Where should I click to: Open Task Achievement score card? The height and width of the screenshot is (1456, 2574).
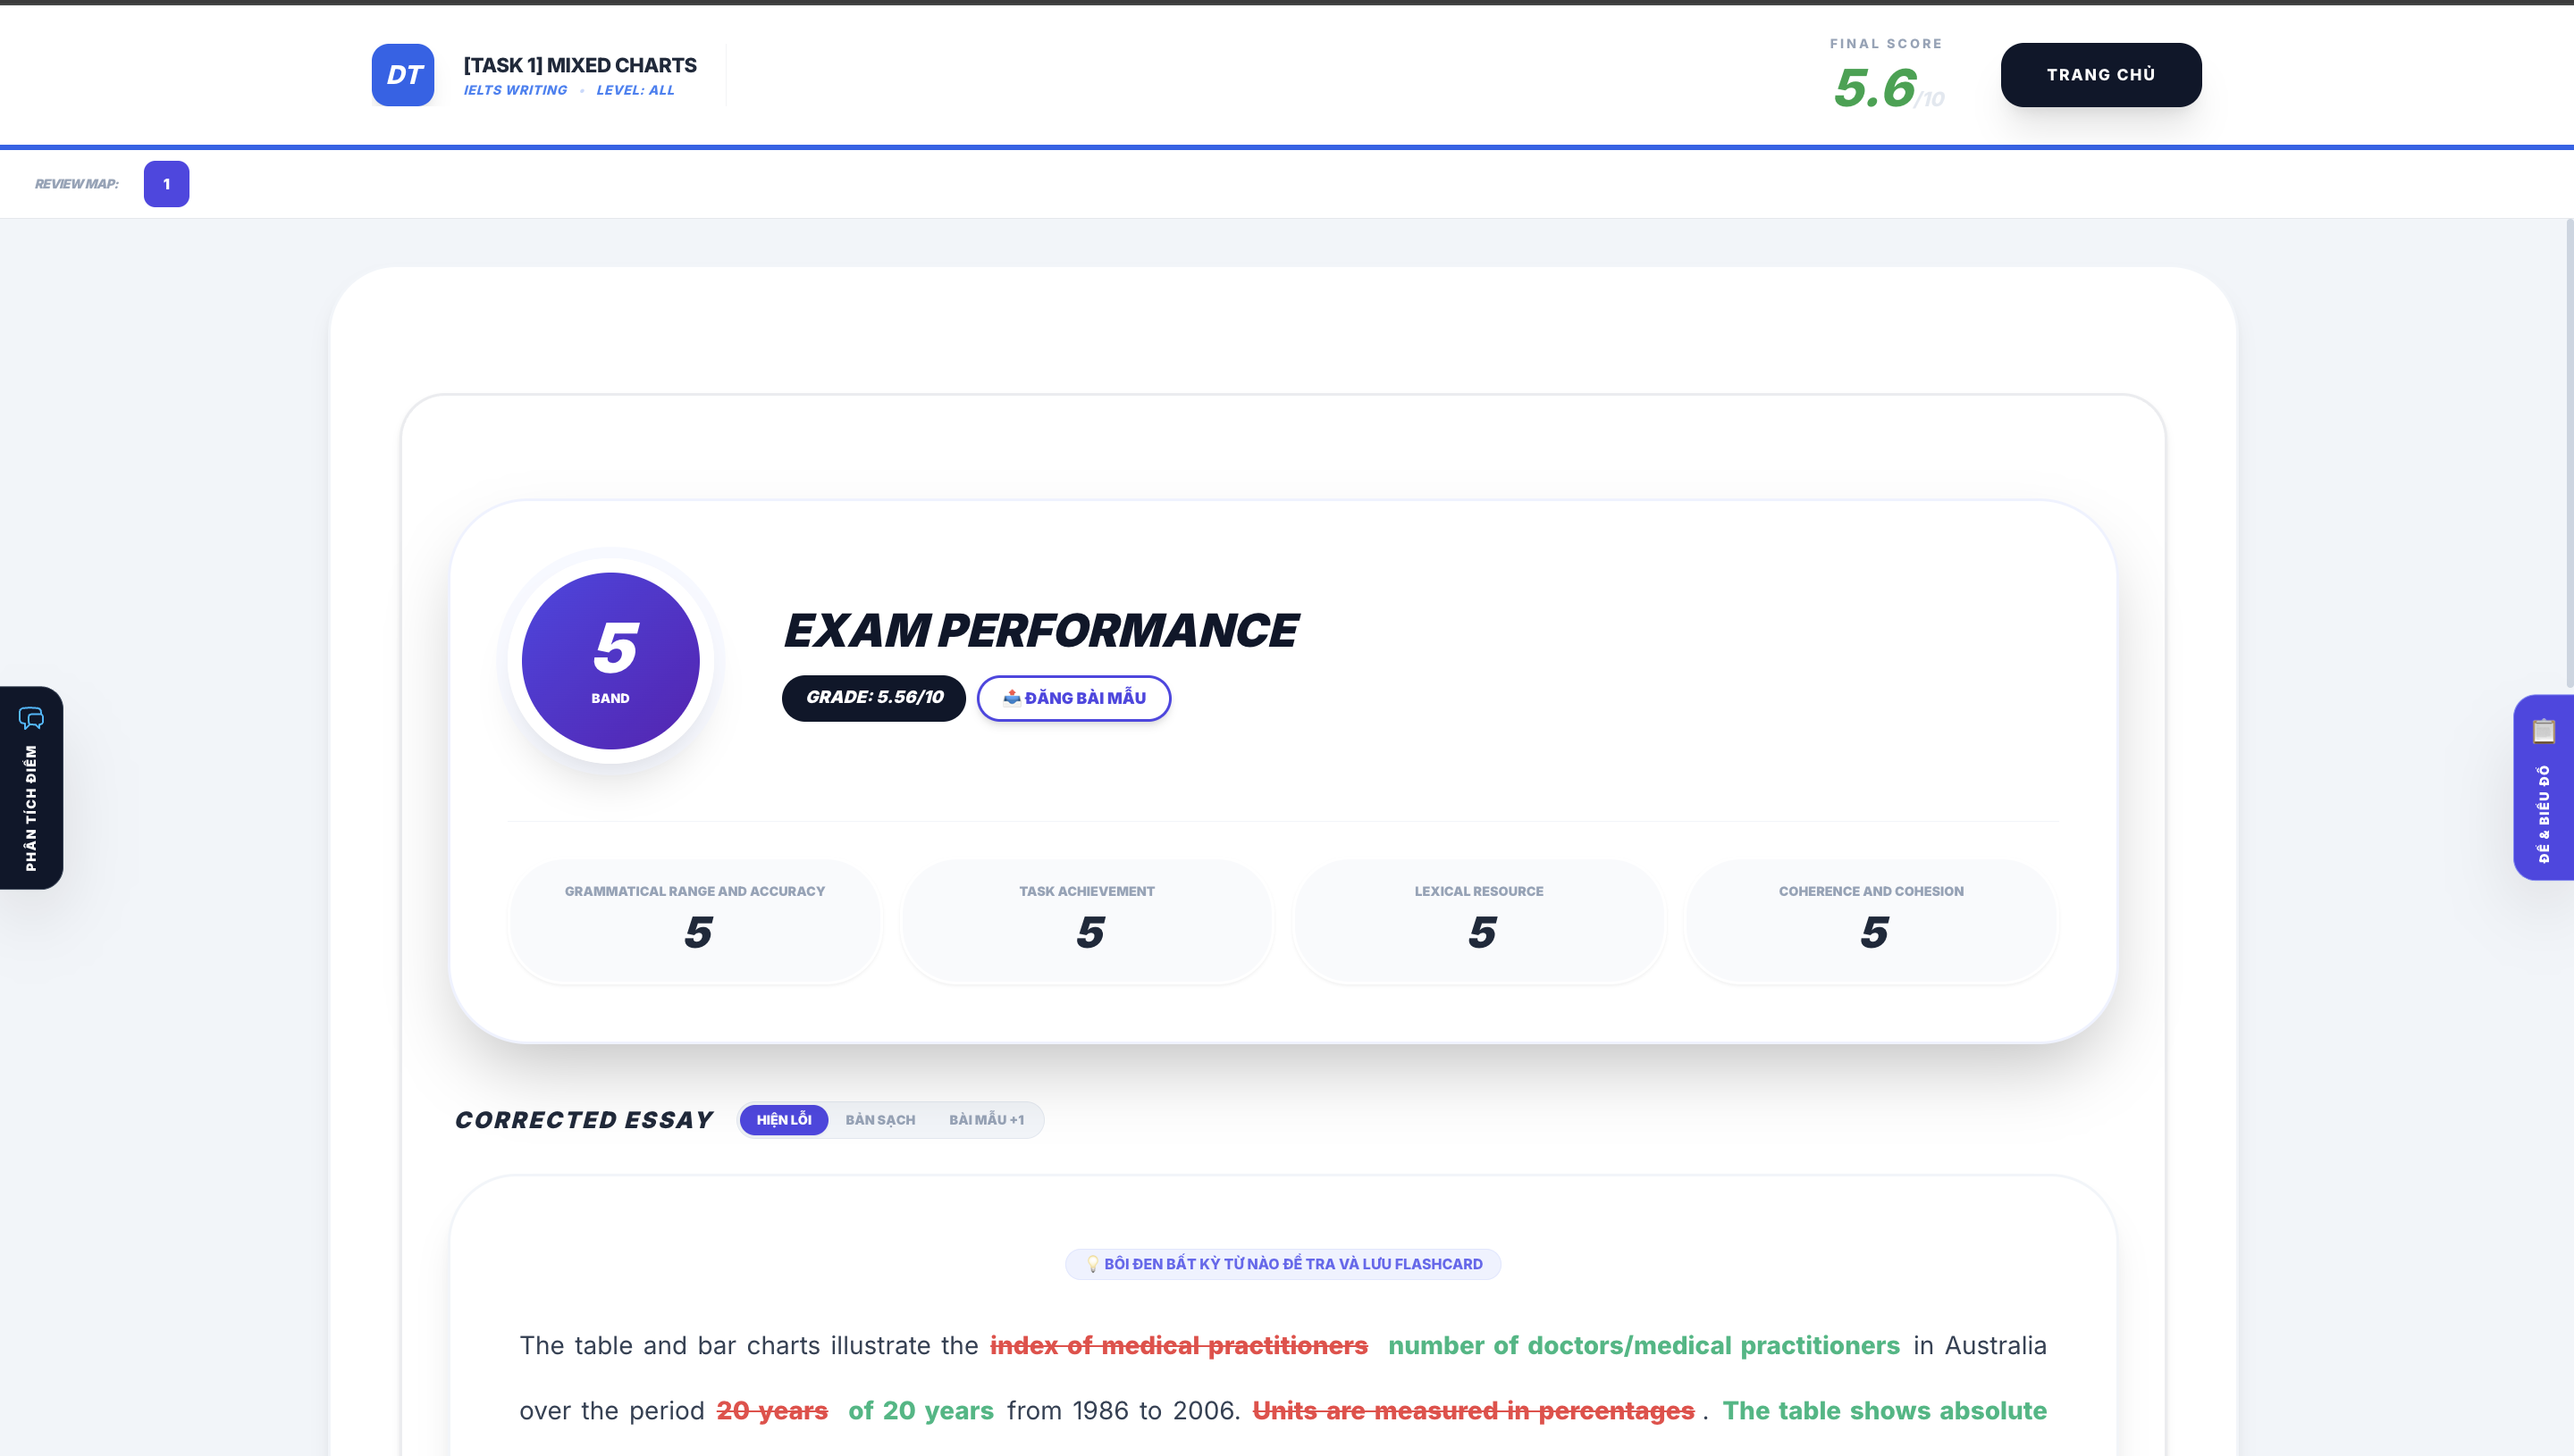click(1087, 921)
